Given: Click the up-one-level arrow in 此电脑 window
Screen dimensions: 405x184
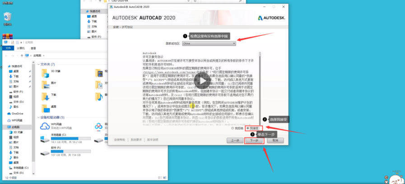Looking at the screenshot, I should (22, 56).
